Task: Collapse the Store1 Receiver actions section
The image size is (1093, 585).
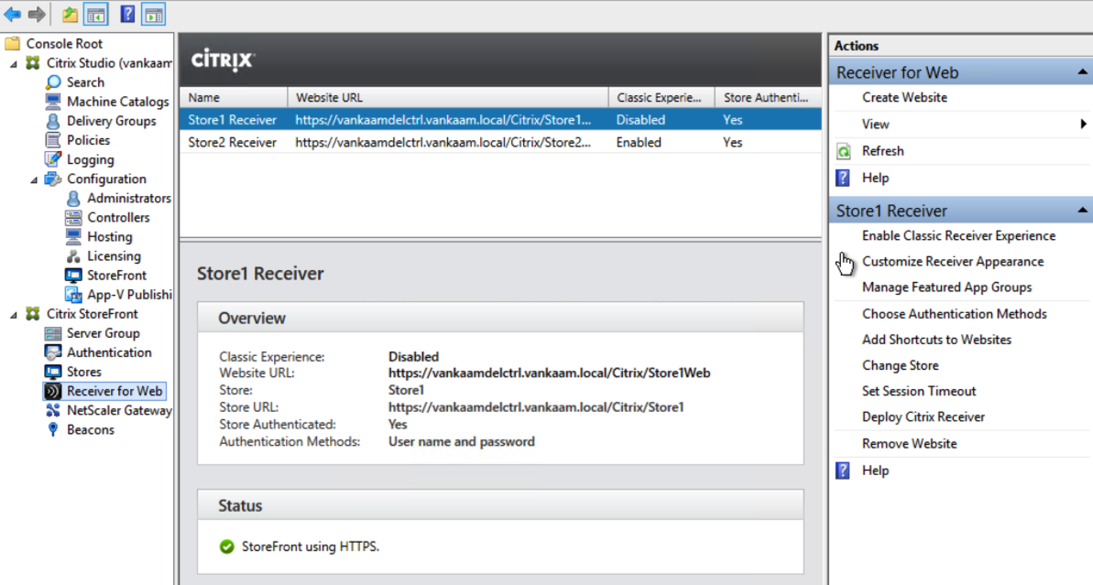Action: [x=1082, y=211]
